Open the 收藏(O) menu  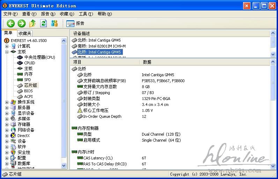[x=67, y=14]
